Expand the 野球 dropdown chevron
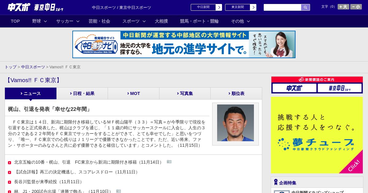This screenshot has height=193, width=368. 45,21
